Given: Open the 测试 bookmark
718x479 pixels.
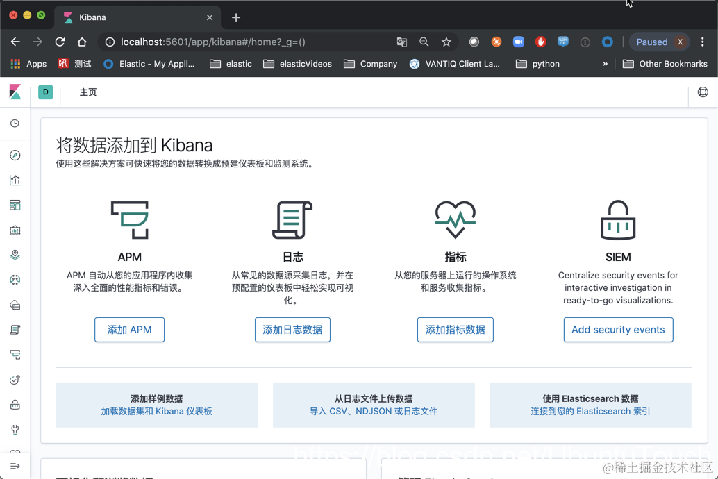Looking at the screenshot, I should point(74,64).
